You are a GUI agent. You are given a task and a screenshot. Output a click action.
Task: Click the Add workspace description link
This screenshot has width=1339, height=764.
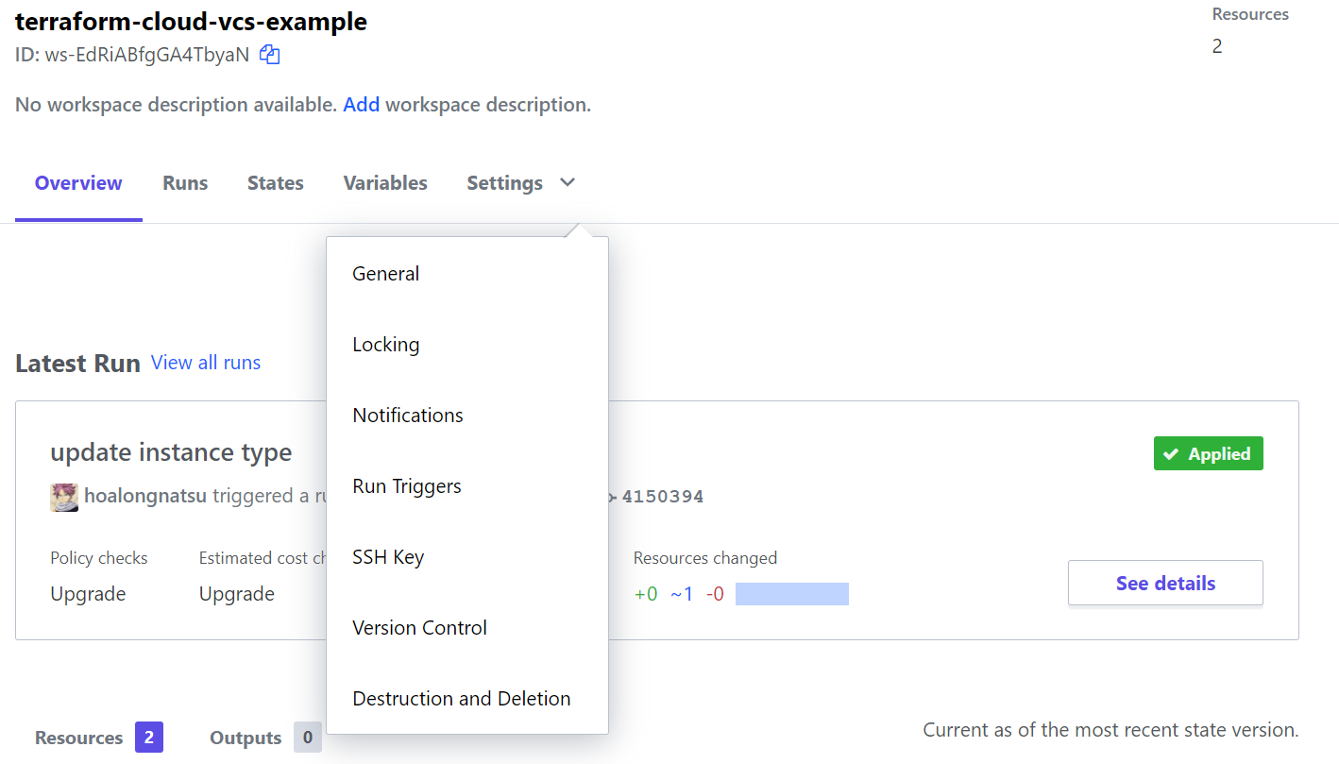[x=362, y=105]
